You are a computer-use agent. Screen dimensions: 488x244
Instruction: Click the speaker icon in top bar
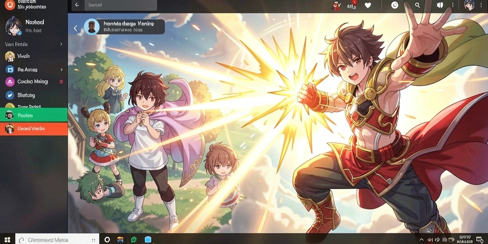[440, 5]
